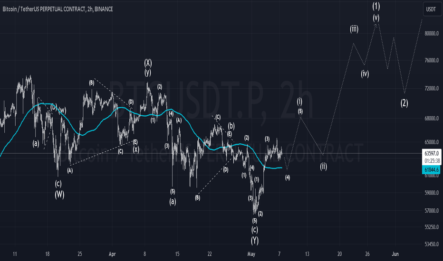443x261 pixels.
Task: Select the (w) wave label near (D)
Action: pos(62,110)
